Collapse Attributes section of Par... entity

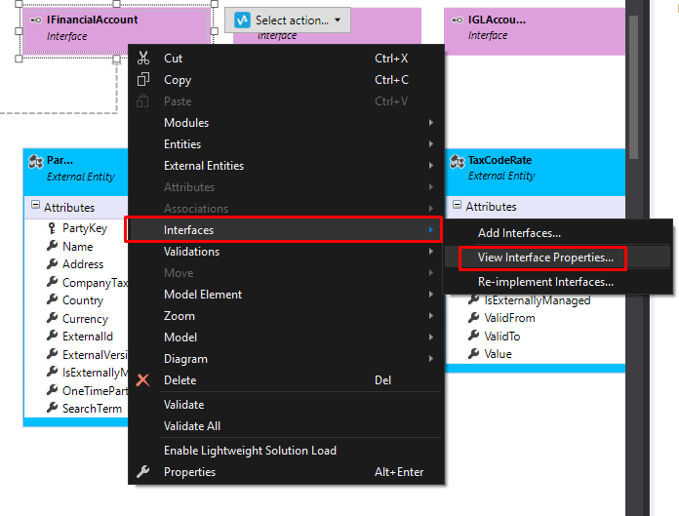click(35, 205)
